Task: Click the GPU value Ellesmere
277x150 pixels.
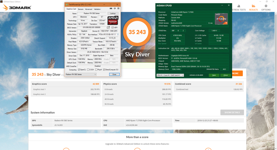Action: pyautogui.click(x=84, y=17)
